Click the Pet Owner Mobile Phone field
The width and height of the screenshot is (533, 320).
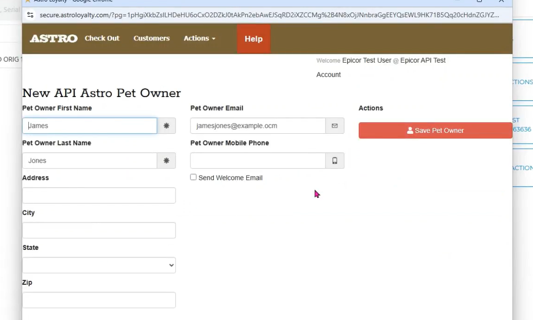click(x=257, y=161)
